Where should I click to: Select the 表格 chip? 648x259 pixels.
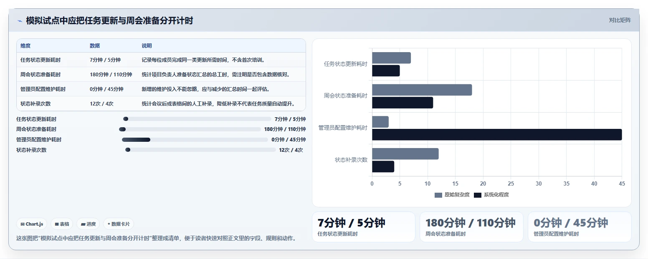pyautogui.click(x=62, y=224)
